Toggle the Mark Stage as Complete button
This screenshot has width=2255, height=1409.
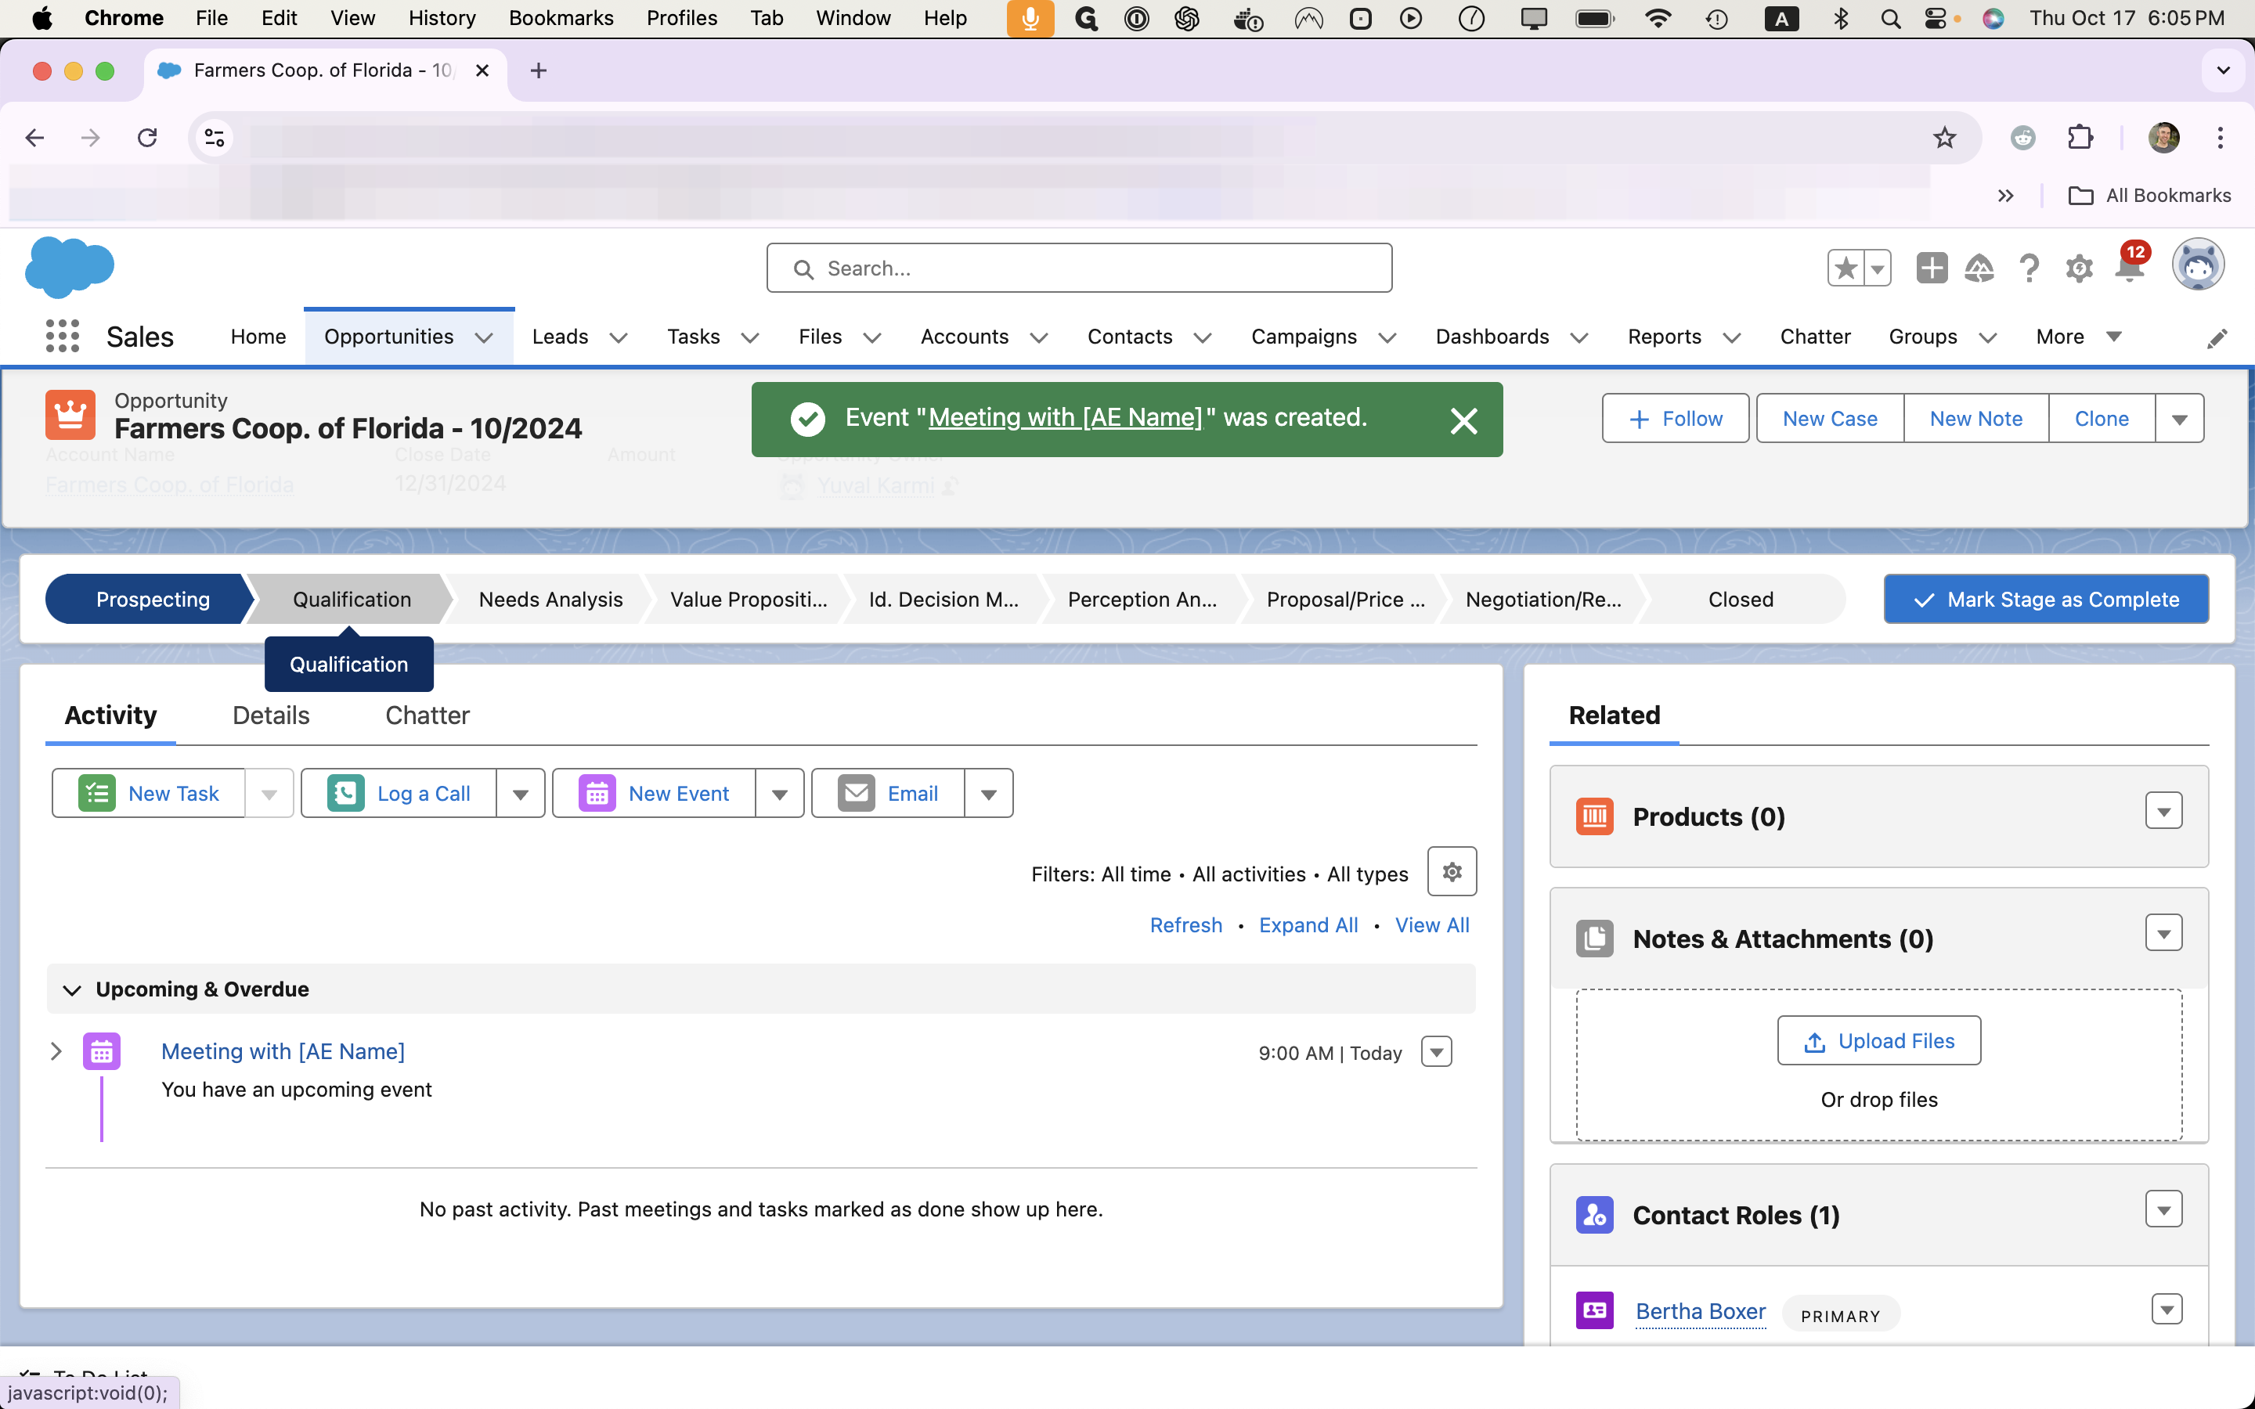[2046, 599]
